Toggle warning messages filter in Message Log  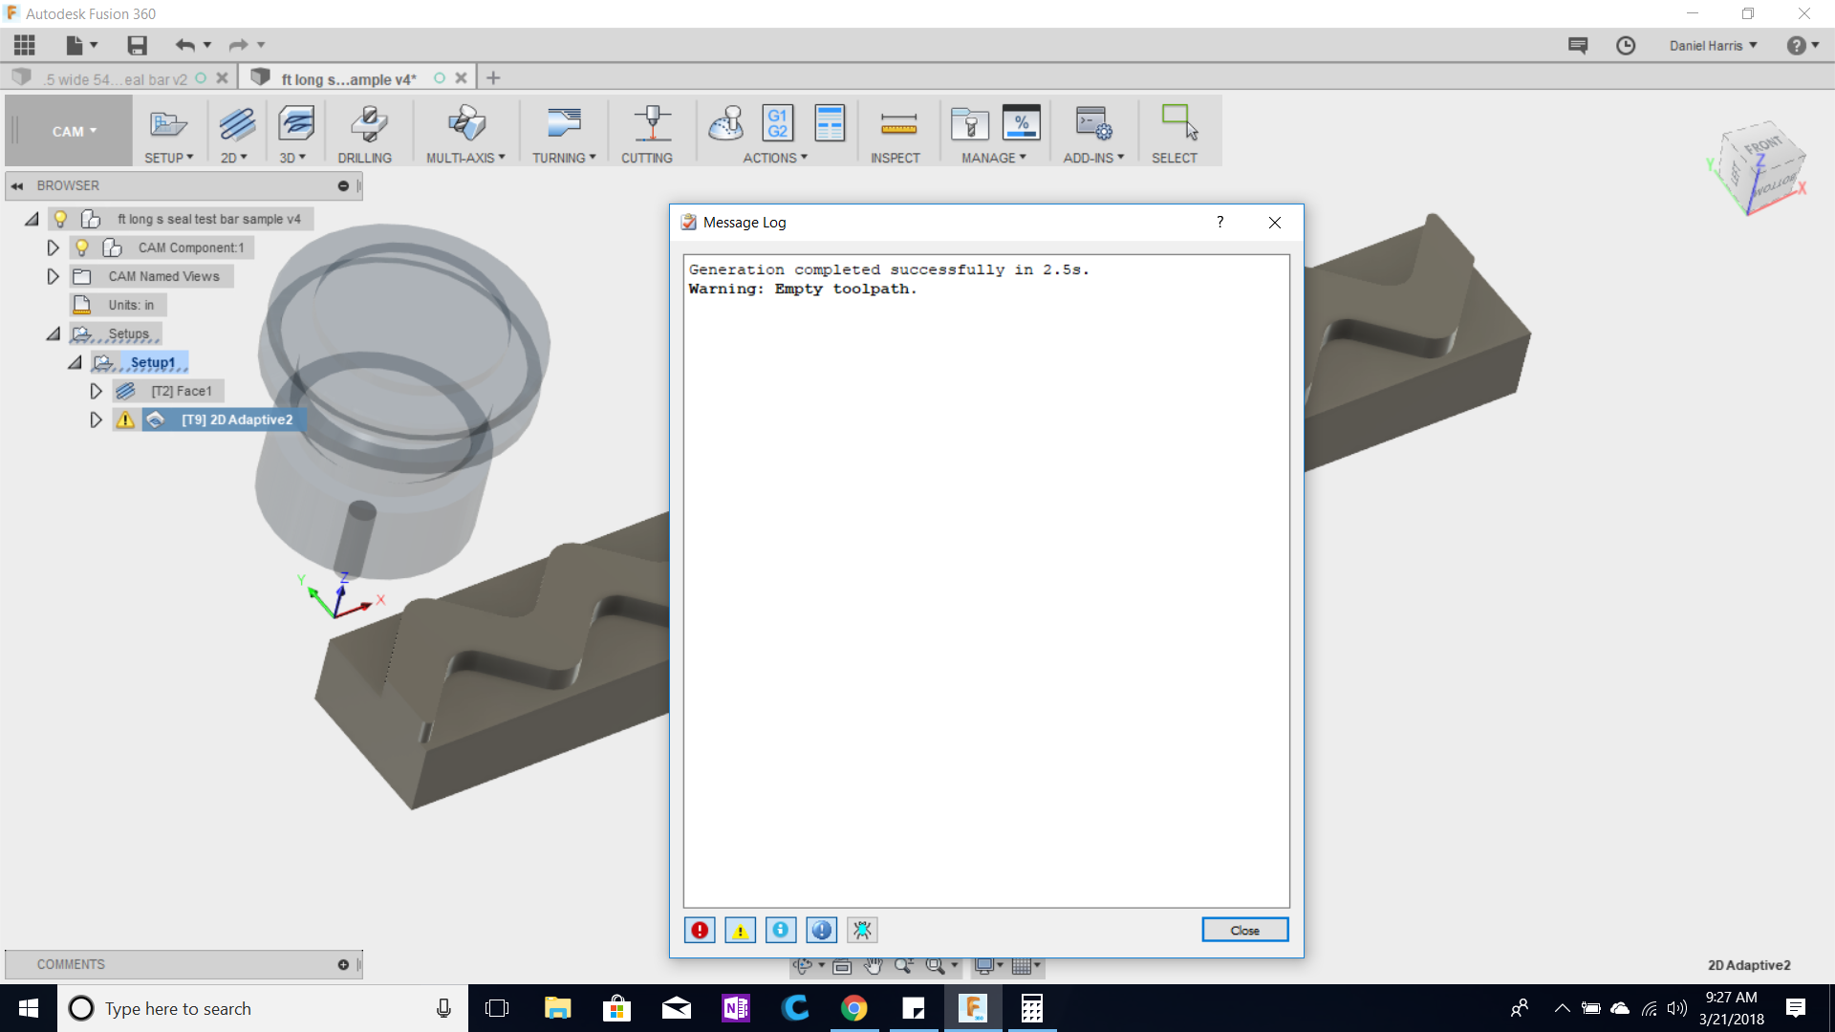pos(740,930)
